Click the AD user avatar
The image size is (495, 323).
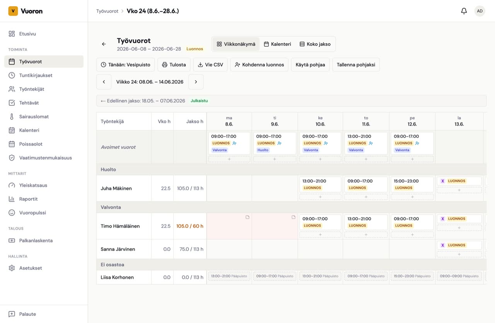point(480,11)
